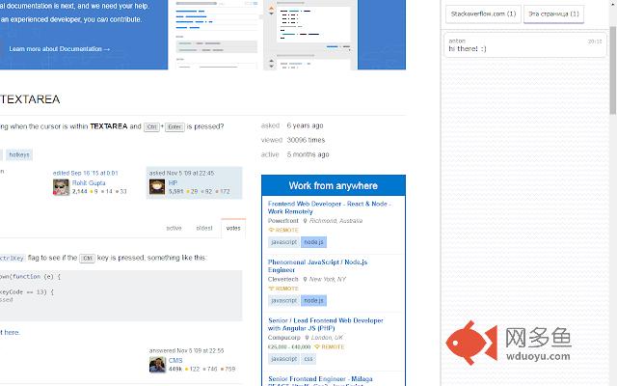The image size is (617, 386).
Task: Open the edited Sep 16 '15 revision link
Action: point(86,173)
